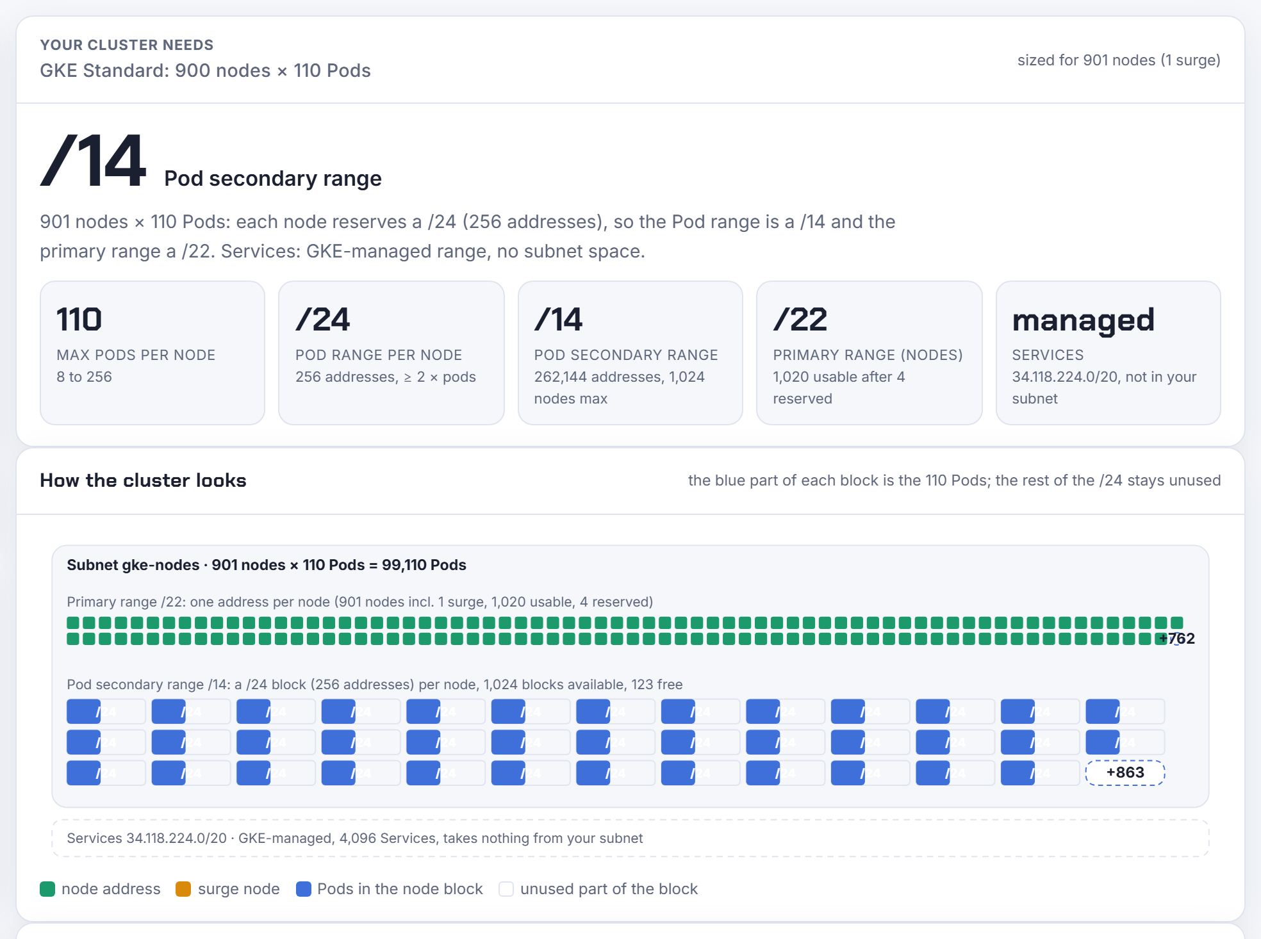1261x939 pixels.
Task: Click the 'node address' legend label
Action: (111, 889)
